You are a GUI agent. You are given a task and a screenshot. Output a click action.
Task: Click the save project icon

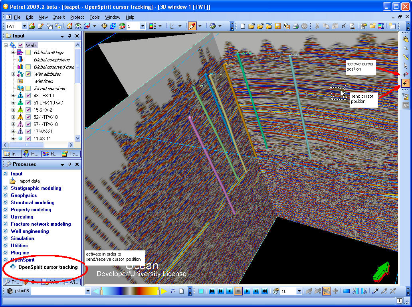tap(277, 26)
